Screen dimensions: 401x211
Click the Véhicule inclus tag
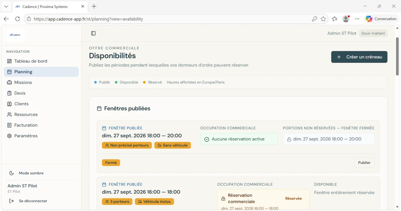click(154, 202)
